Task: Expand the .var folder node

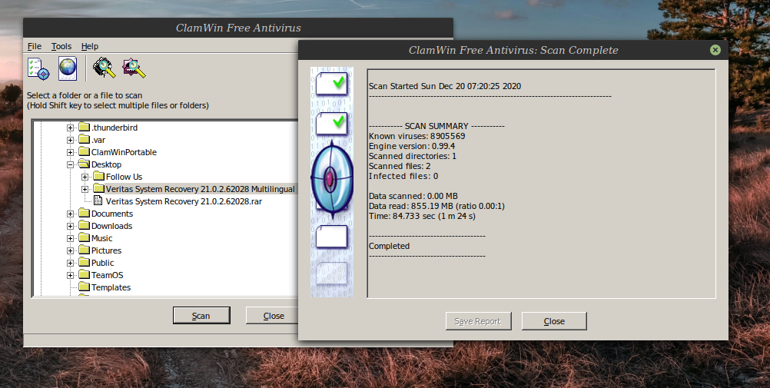Action: click(70, 140)
